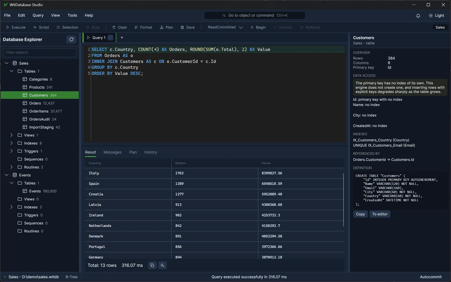
Task: Expand the Events Indexes folder
Action: 12,207
